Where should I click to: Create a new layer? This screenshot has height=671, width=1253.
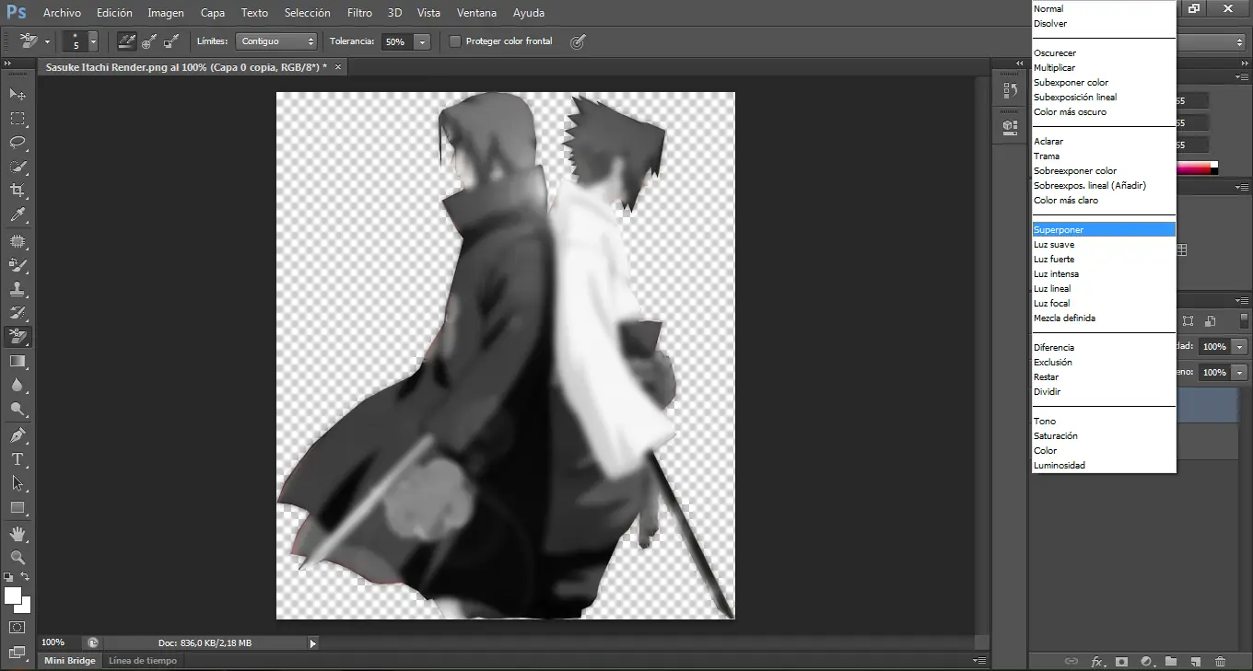pos(1195,661)
